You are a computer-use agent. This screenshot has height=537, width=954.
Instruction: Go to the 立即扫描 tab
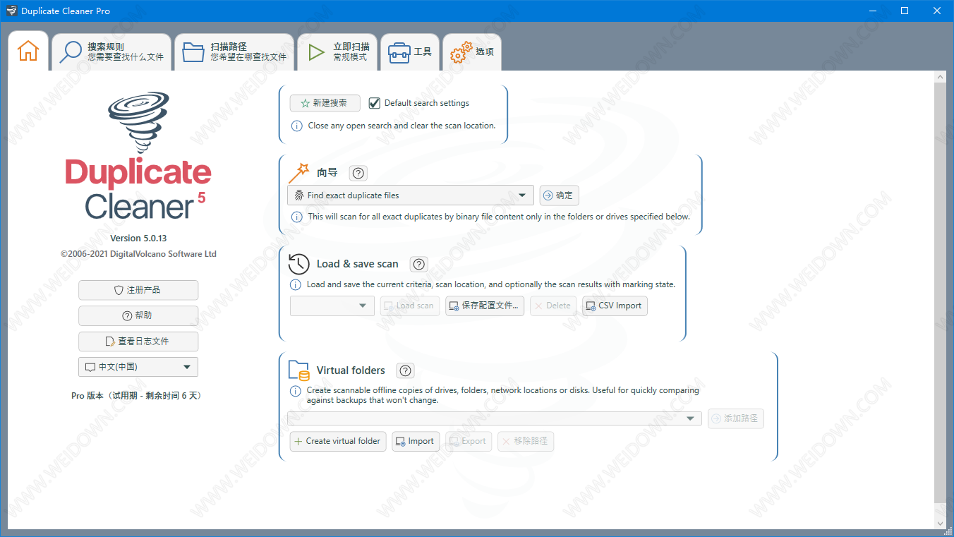(337, 52)
